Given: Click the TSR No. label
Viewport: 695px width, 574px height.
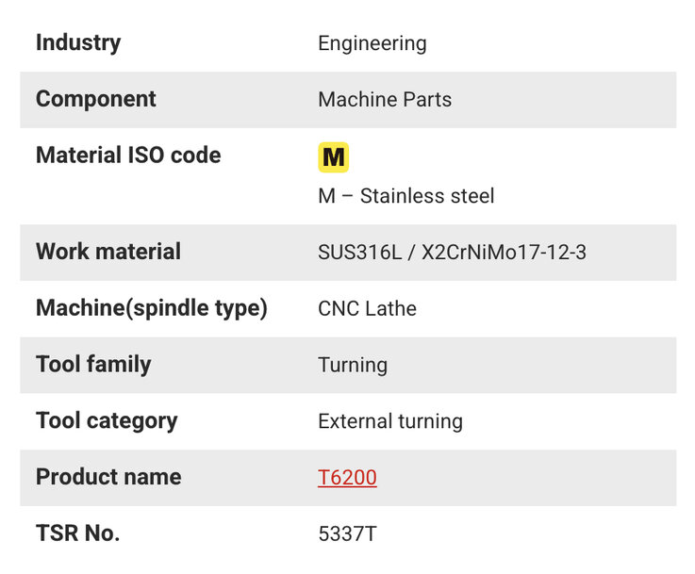Looking at the screenshot, I should pos(77,533).
